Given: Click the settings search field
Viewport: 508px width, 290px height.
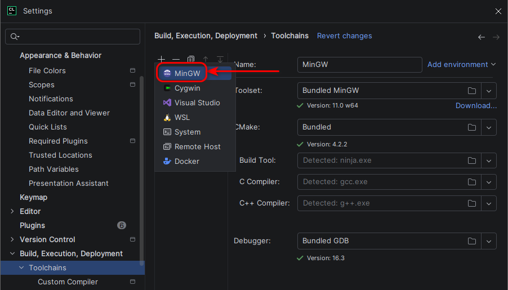Looking at the screenshot, I should click(x=73, y=37).
